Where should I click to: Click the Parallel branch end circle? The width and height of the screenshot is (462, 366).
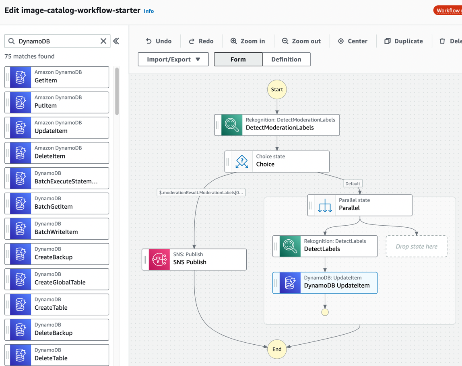pyautogui.click(x=325, y=312)
